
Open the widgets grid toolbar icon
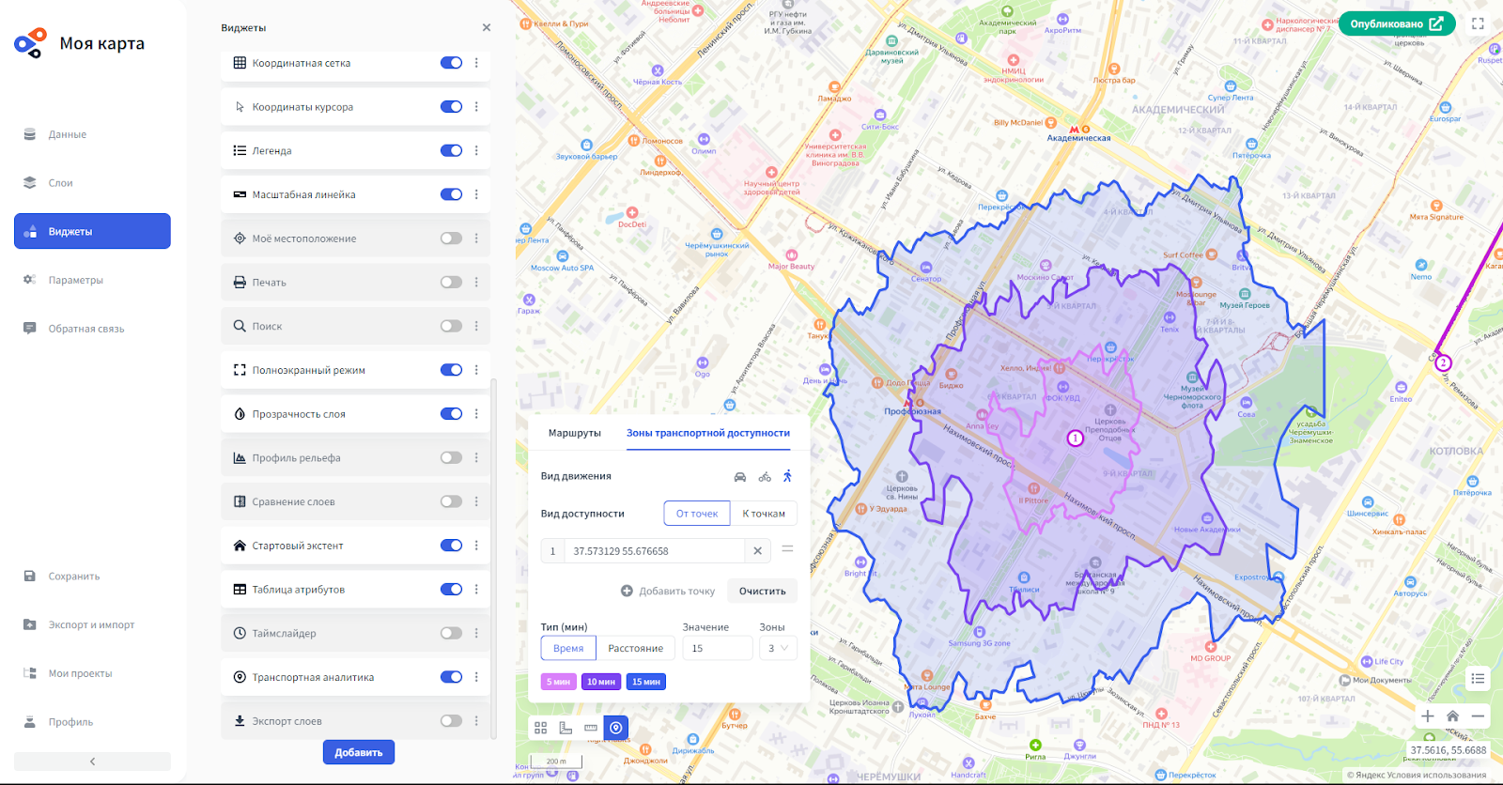click(x=540, y=728)
